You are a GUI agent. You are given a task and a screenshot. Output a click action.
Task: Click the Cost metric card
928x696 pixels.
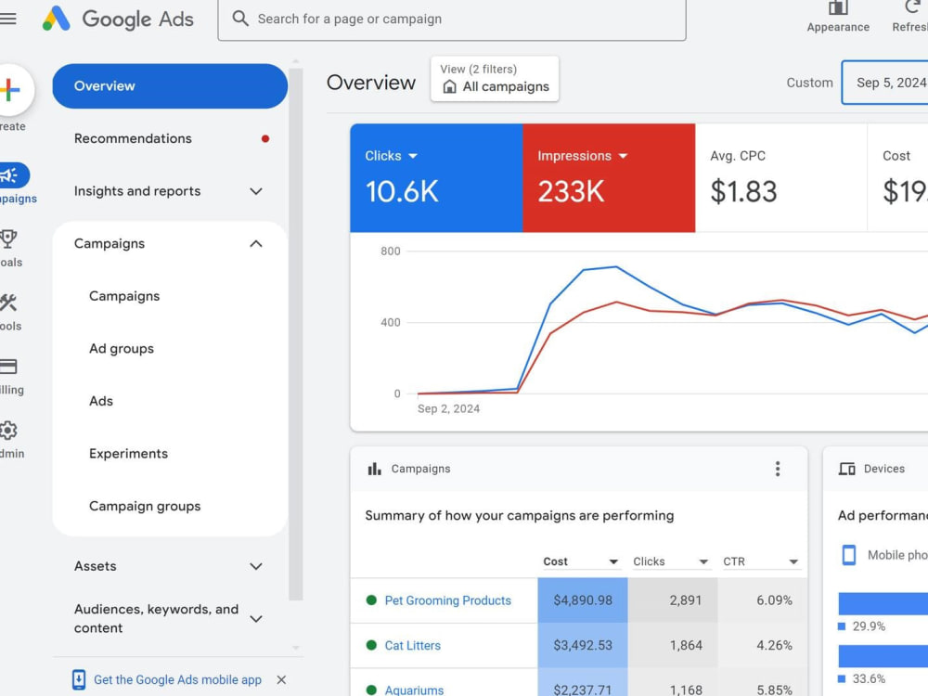point(897,177)
